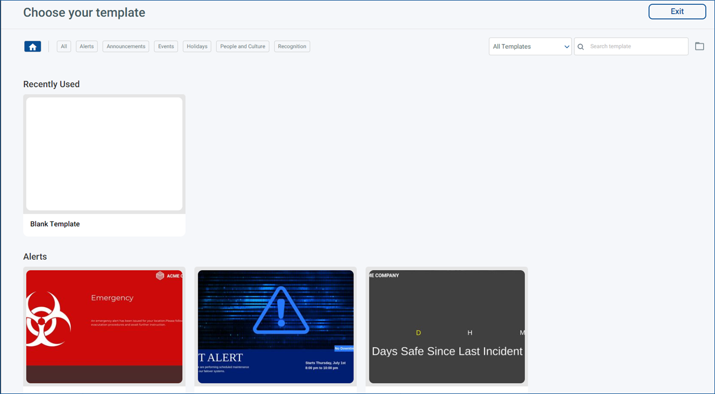Select the People and Culture filter

(x=243, y=47)
